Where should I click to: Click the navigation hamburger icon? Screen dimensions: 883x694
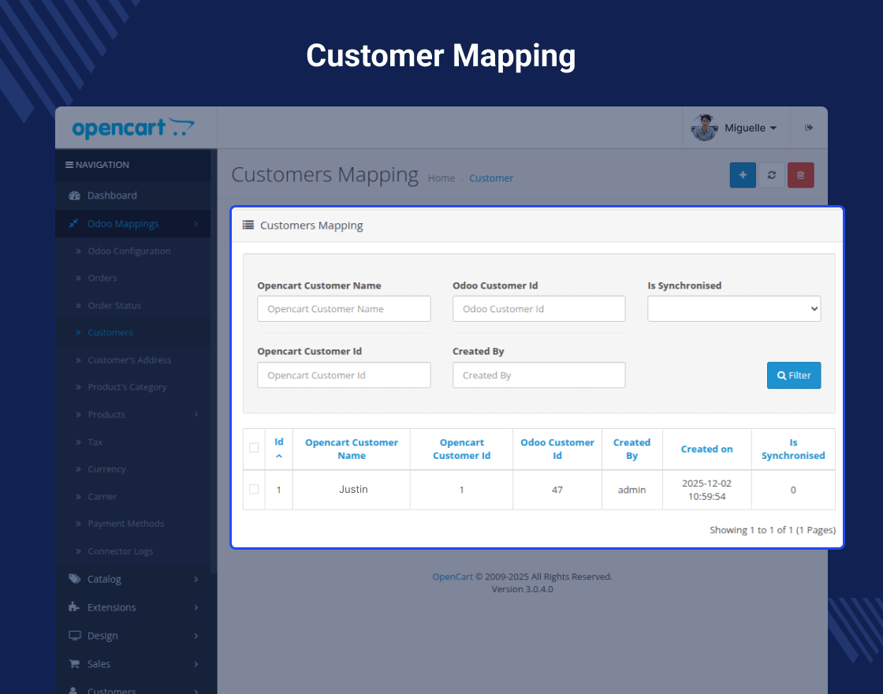coord(69,165)
